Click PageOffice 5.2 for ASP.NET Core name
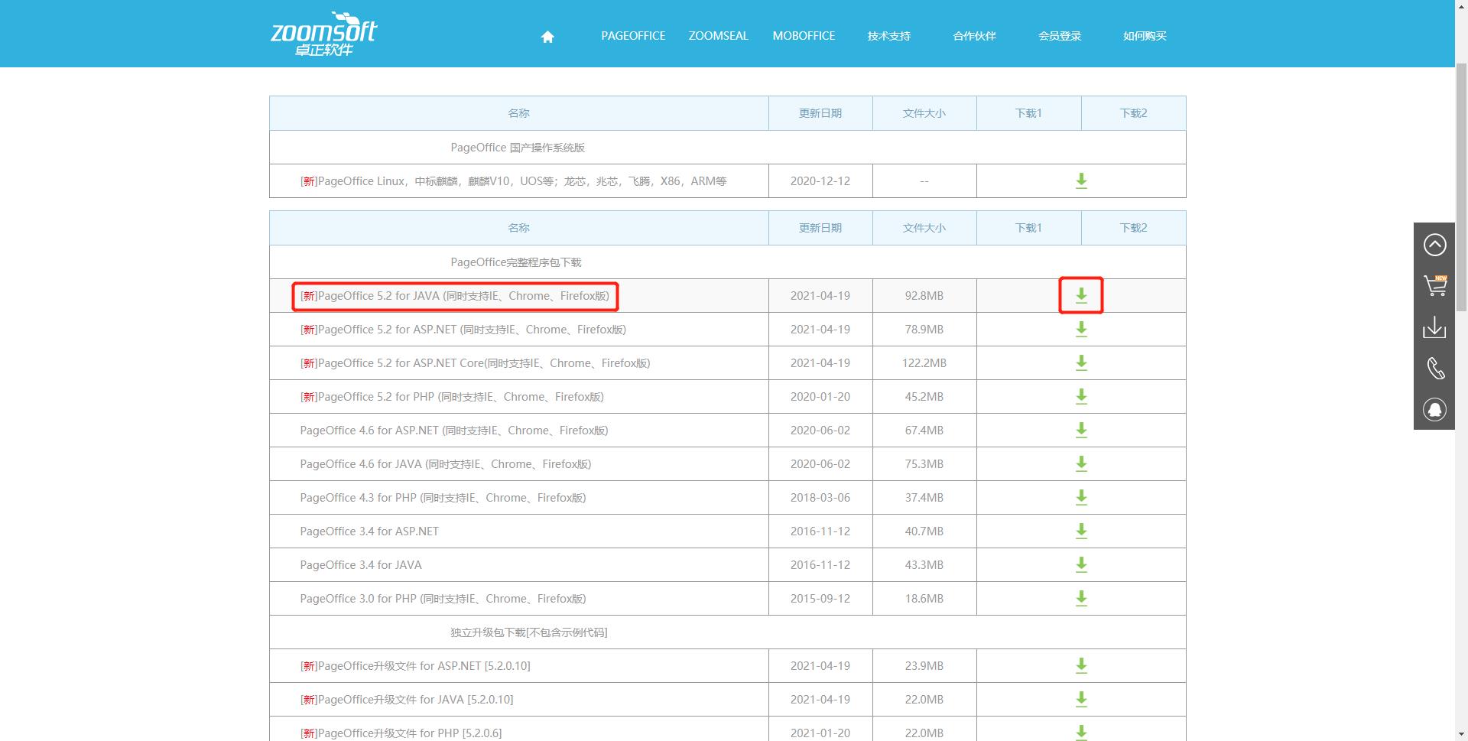Viewport: 1468px width, 741px height. 475,363
